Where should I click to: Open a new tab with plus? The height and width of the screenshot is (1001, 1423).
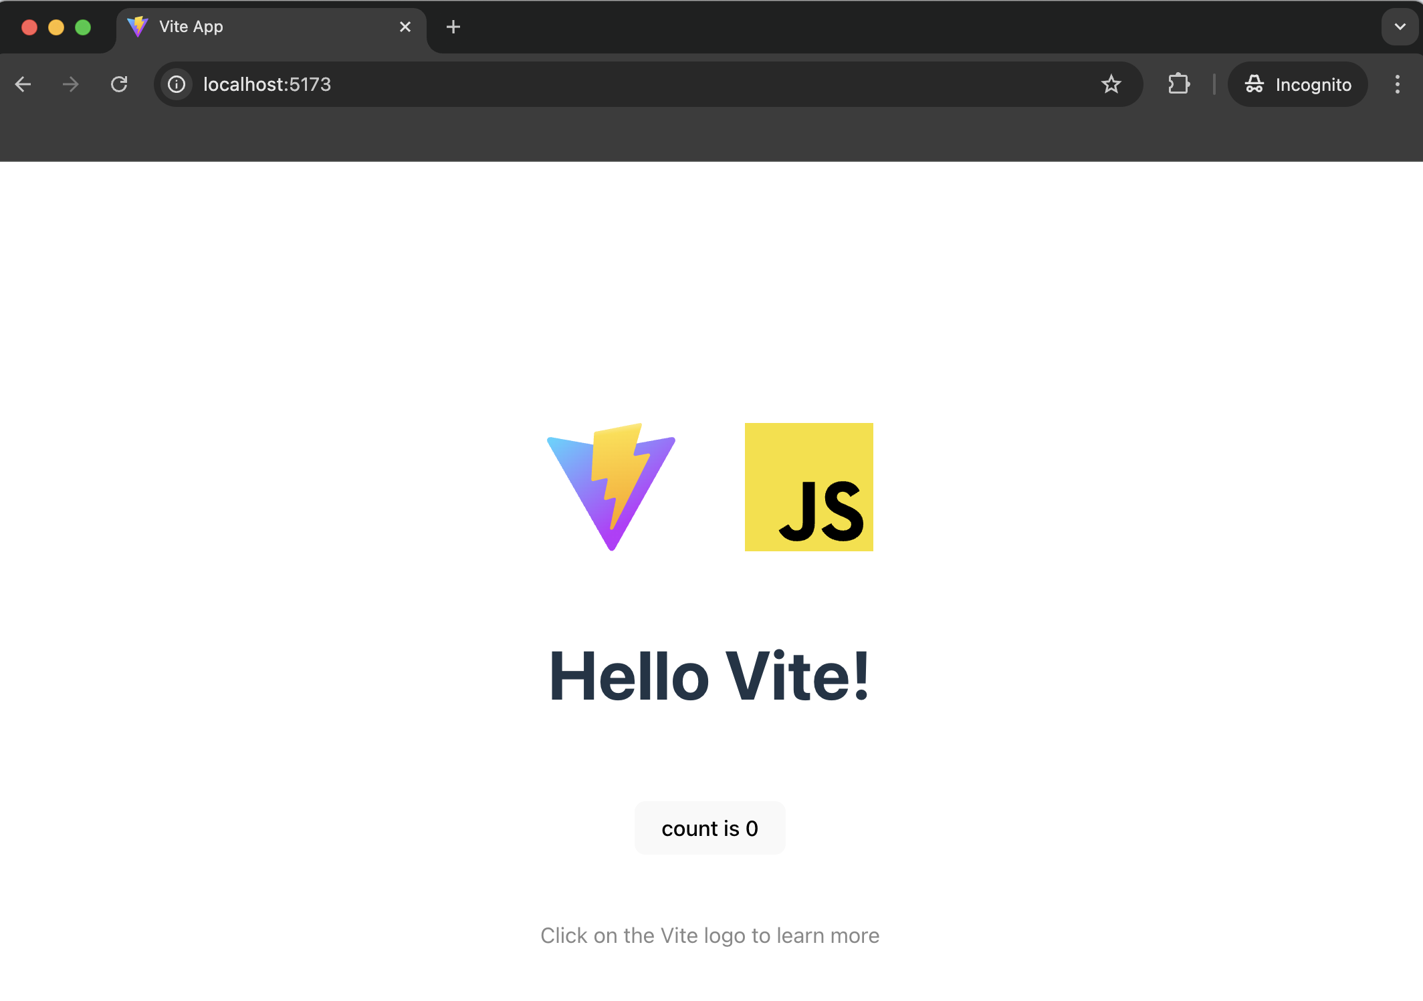coord(453,27)
